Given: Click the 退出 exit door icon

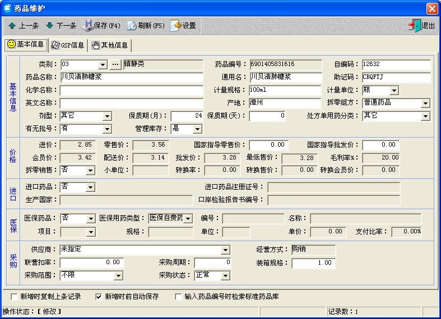Looking at the screenshot, I should pos(415,26).
